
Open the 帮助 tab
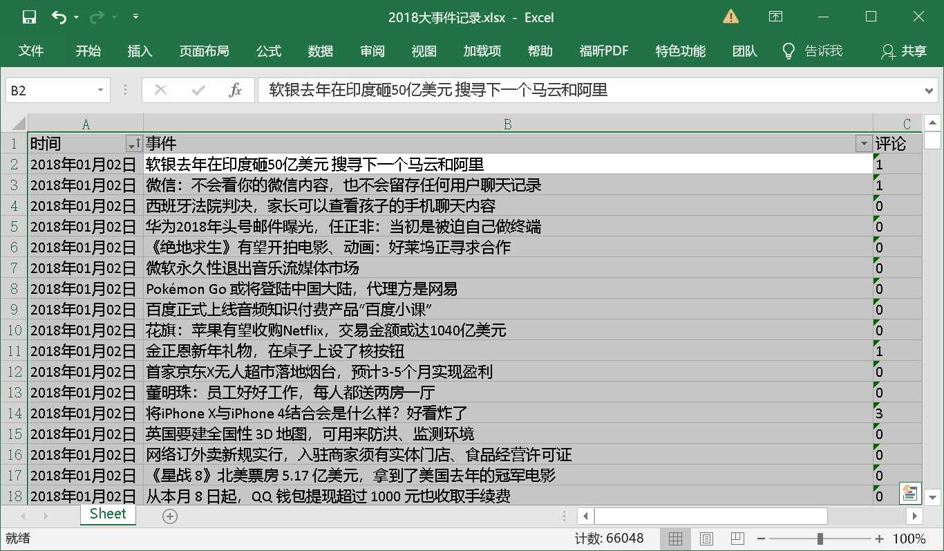540,50
